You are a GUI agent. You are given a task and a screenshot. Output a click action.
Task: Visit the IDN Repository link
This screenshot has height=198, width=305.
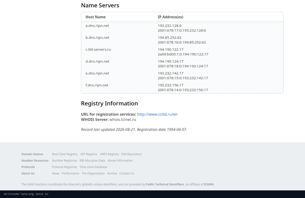click(x=131, y=154)
